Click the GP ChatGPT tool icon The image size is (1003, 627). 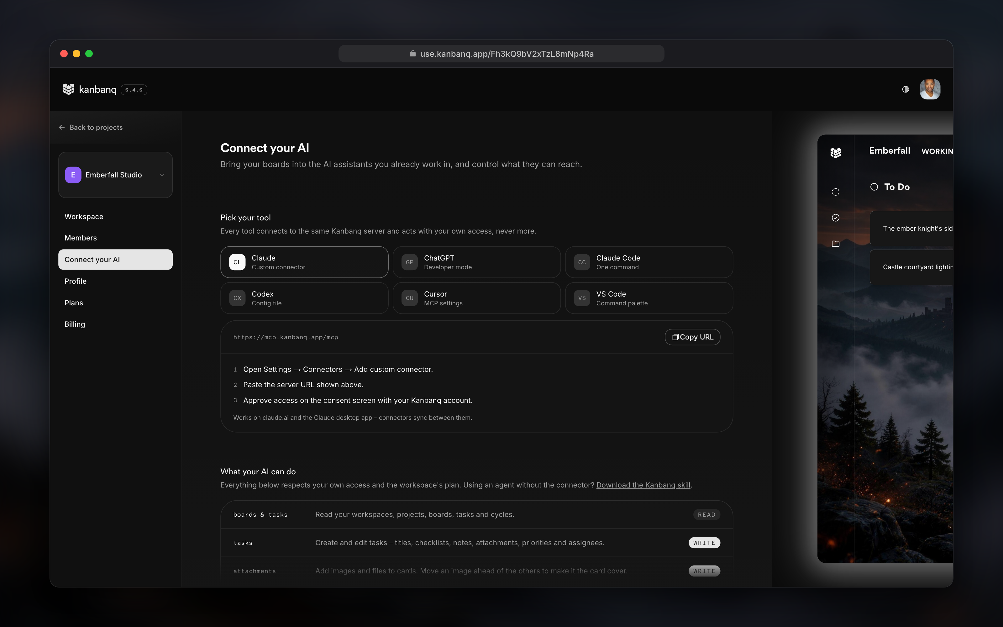coord(409,262)
